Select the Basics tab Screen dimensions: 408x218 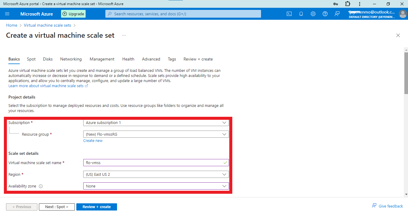(x=14, y=59)
